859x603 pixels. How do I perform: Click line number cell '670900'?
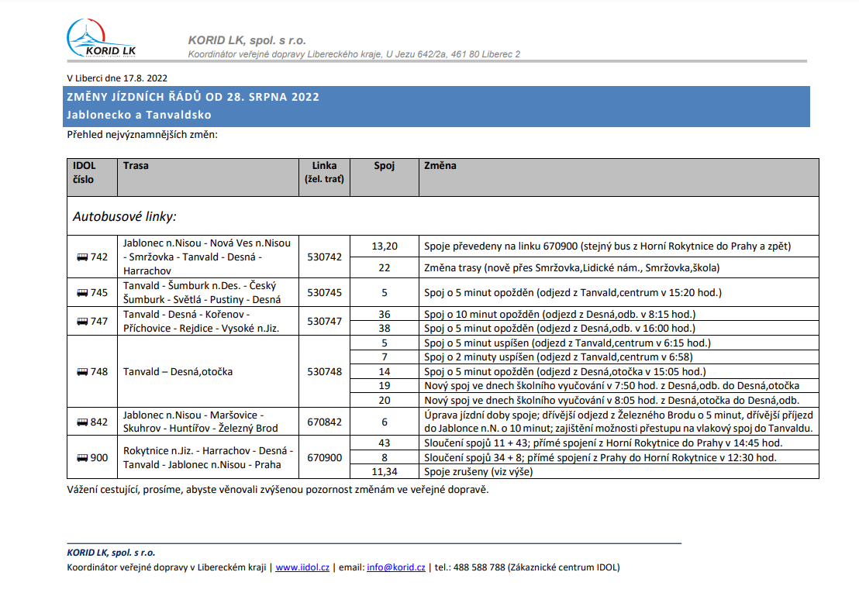pyautogui.click(x=324, y=458)
